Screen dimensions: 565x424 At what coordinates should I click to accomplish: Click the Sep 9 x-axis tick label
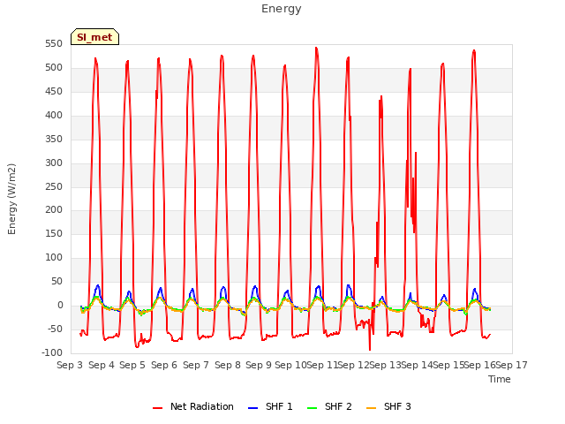(259, 365)
